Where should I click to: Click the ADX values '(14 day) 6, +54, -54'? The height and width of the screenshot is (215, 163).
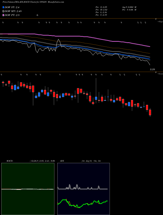point(91,161)
